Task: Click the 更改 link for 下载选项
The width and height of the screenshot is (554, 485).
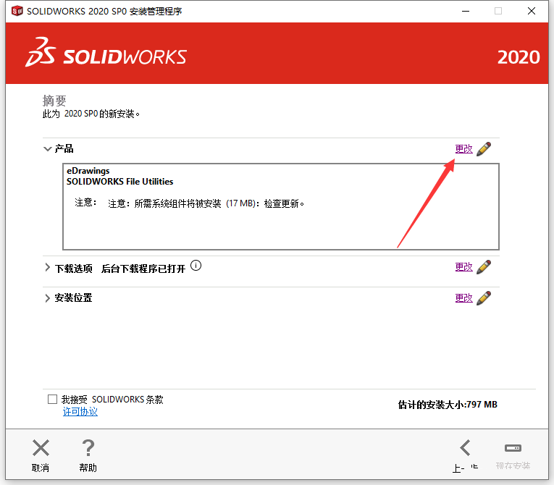Action: (463, 267)
